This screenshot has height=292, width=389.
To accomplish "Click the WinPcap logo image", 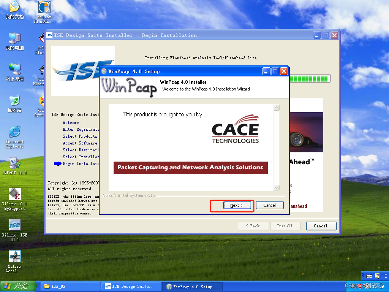I will click(x=128, y=87).
